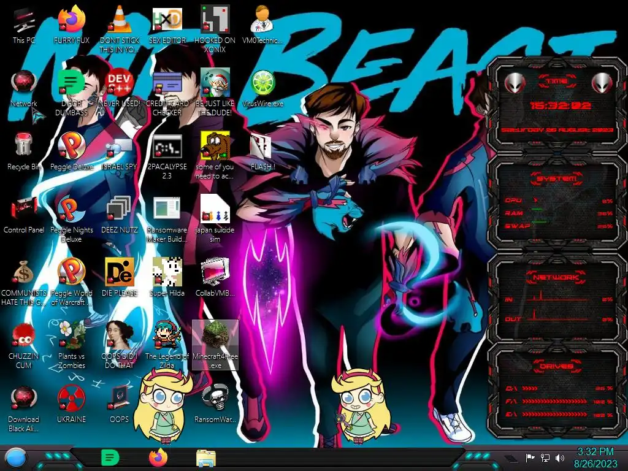Open Firefox from the taskbar
The image size is (628, 471).
click(x=158, y=458)
